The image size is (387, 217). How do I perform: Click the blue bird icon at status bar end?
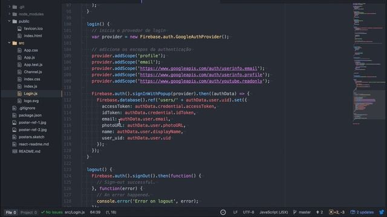pyautogui.click(x=382, y=212)
